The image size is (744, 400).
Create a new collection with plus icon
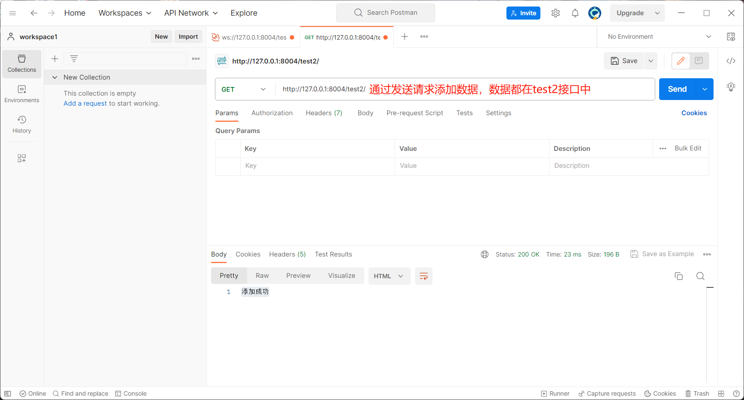click(x=55, y=59)
